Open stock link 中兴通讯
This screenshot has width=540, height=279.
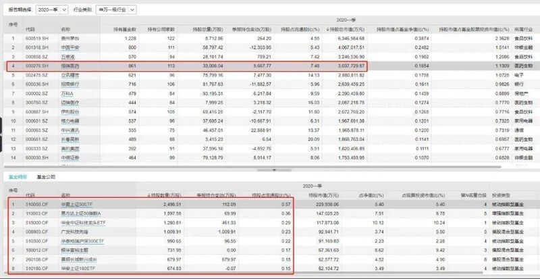pos(70,130)
